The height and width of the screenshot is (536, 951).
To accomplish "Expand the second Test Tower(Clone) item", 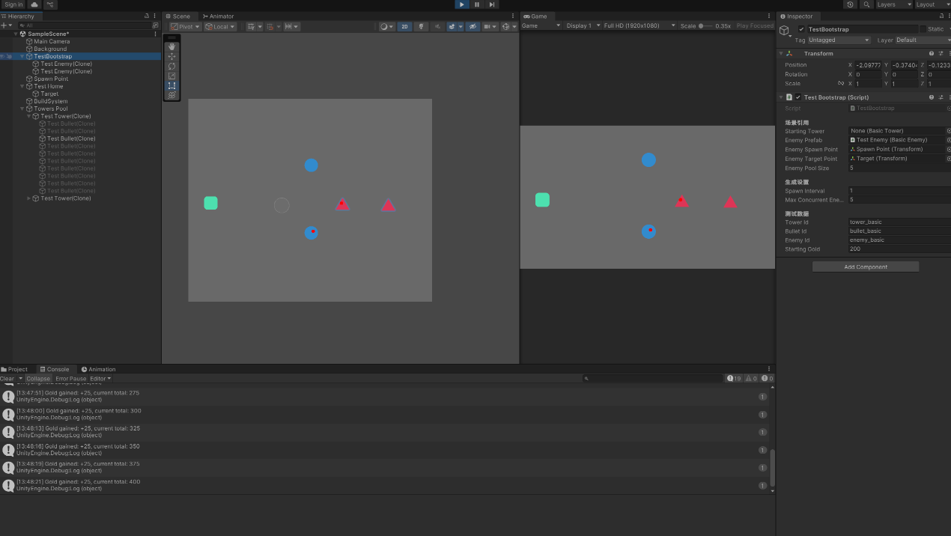I will [x=29, y=198].
